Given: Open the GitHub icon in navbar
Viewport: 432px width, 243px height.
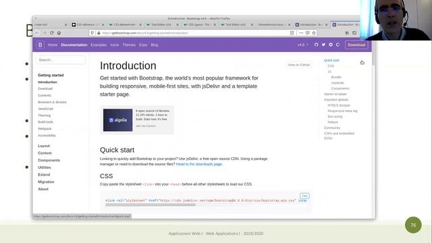Looking at the screenshot, I should coord(317,45).
